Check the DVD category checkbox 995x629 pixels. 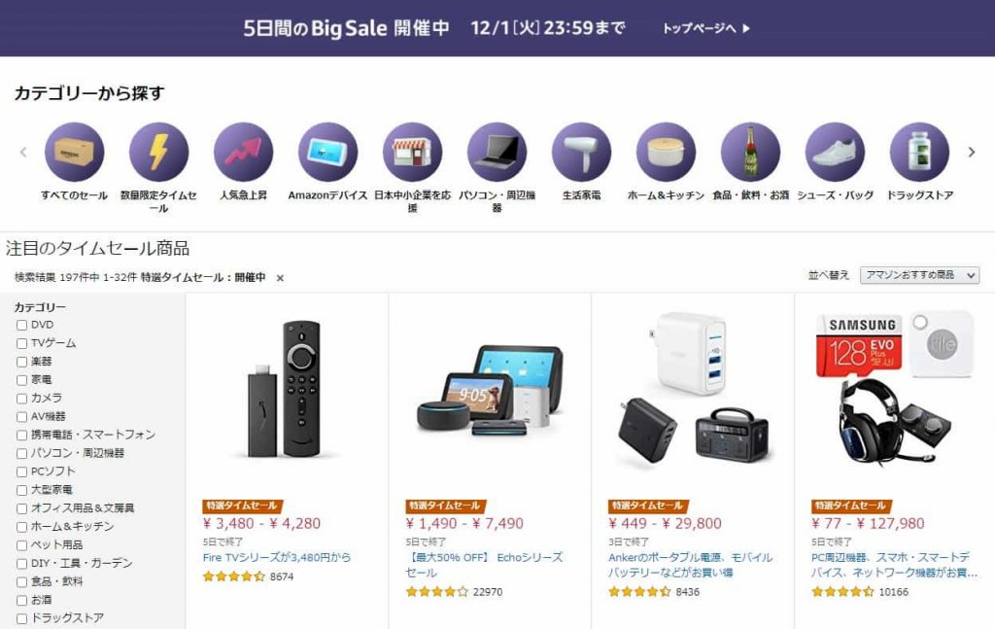21,325
